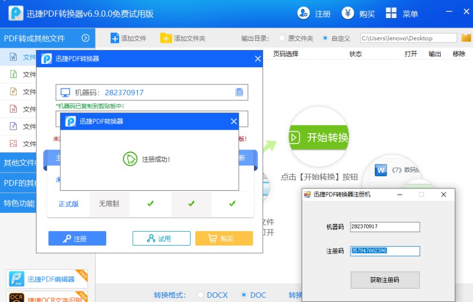This screenshot has width=473, height=302.
Task: Click the 添加文件夹 folder icon
Action: pyautogui.click(x=166, y=38)
